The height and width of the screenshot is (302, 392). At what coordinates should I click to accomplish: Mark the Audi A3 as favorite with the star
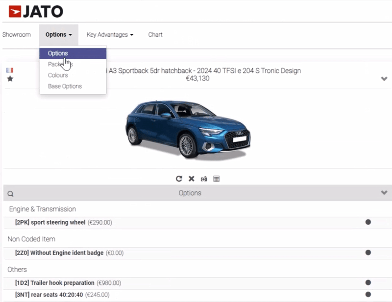click(10, 79)
